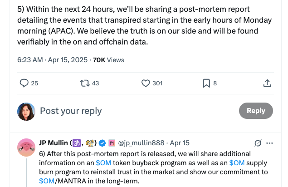
Task: Open the reply's Apr 15 date link
Action: 181,143
